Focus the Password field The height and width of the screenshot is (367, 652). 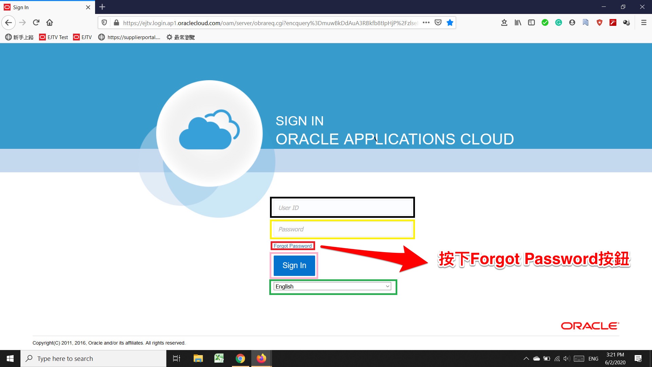343,229
